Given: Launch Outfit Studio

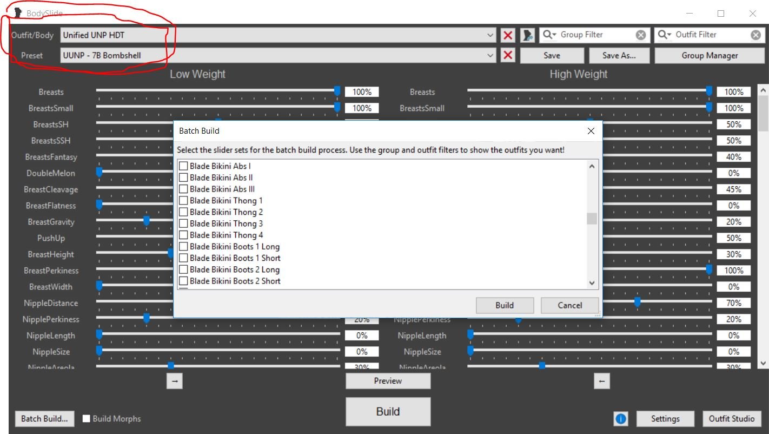Looking at the screenshot, I should [732, 418].
